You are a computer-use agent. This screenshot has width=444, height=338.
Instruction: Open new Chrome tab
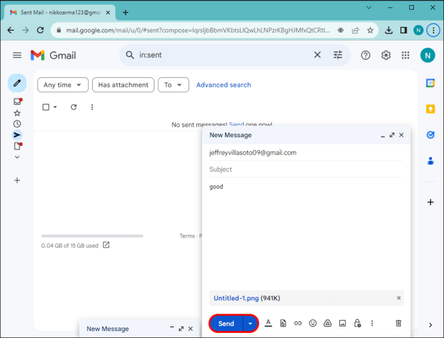point(125,12)
